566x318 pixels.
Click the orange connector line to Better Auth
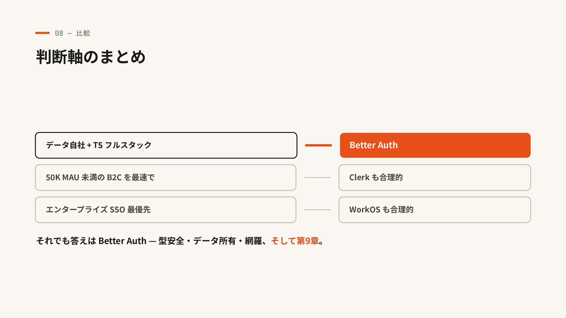pyautogui.click(x=318, y=145)
